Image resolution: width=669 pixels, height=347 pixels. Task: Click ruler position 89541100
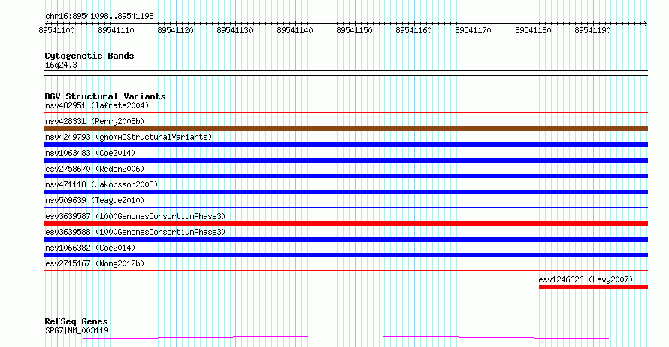[56, 30]
